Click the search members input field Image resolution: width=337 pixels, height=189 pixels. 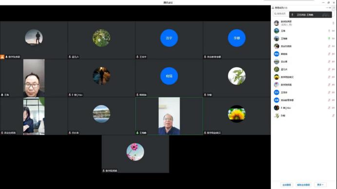pos(281,14)
